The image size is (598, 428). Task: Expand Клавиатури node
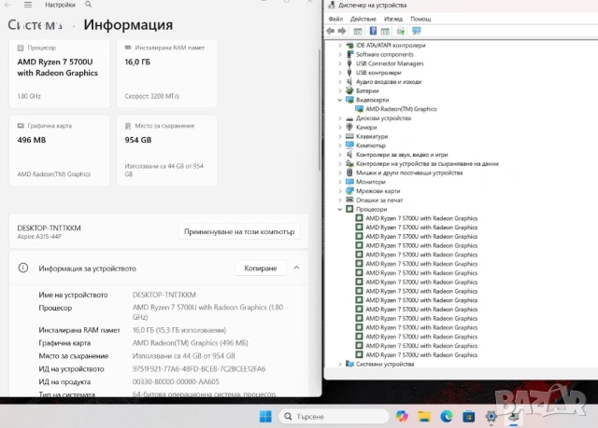(340, 136)
